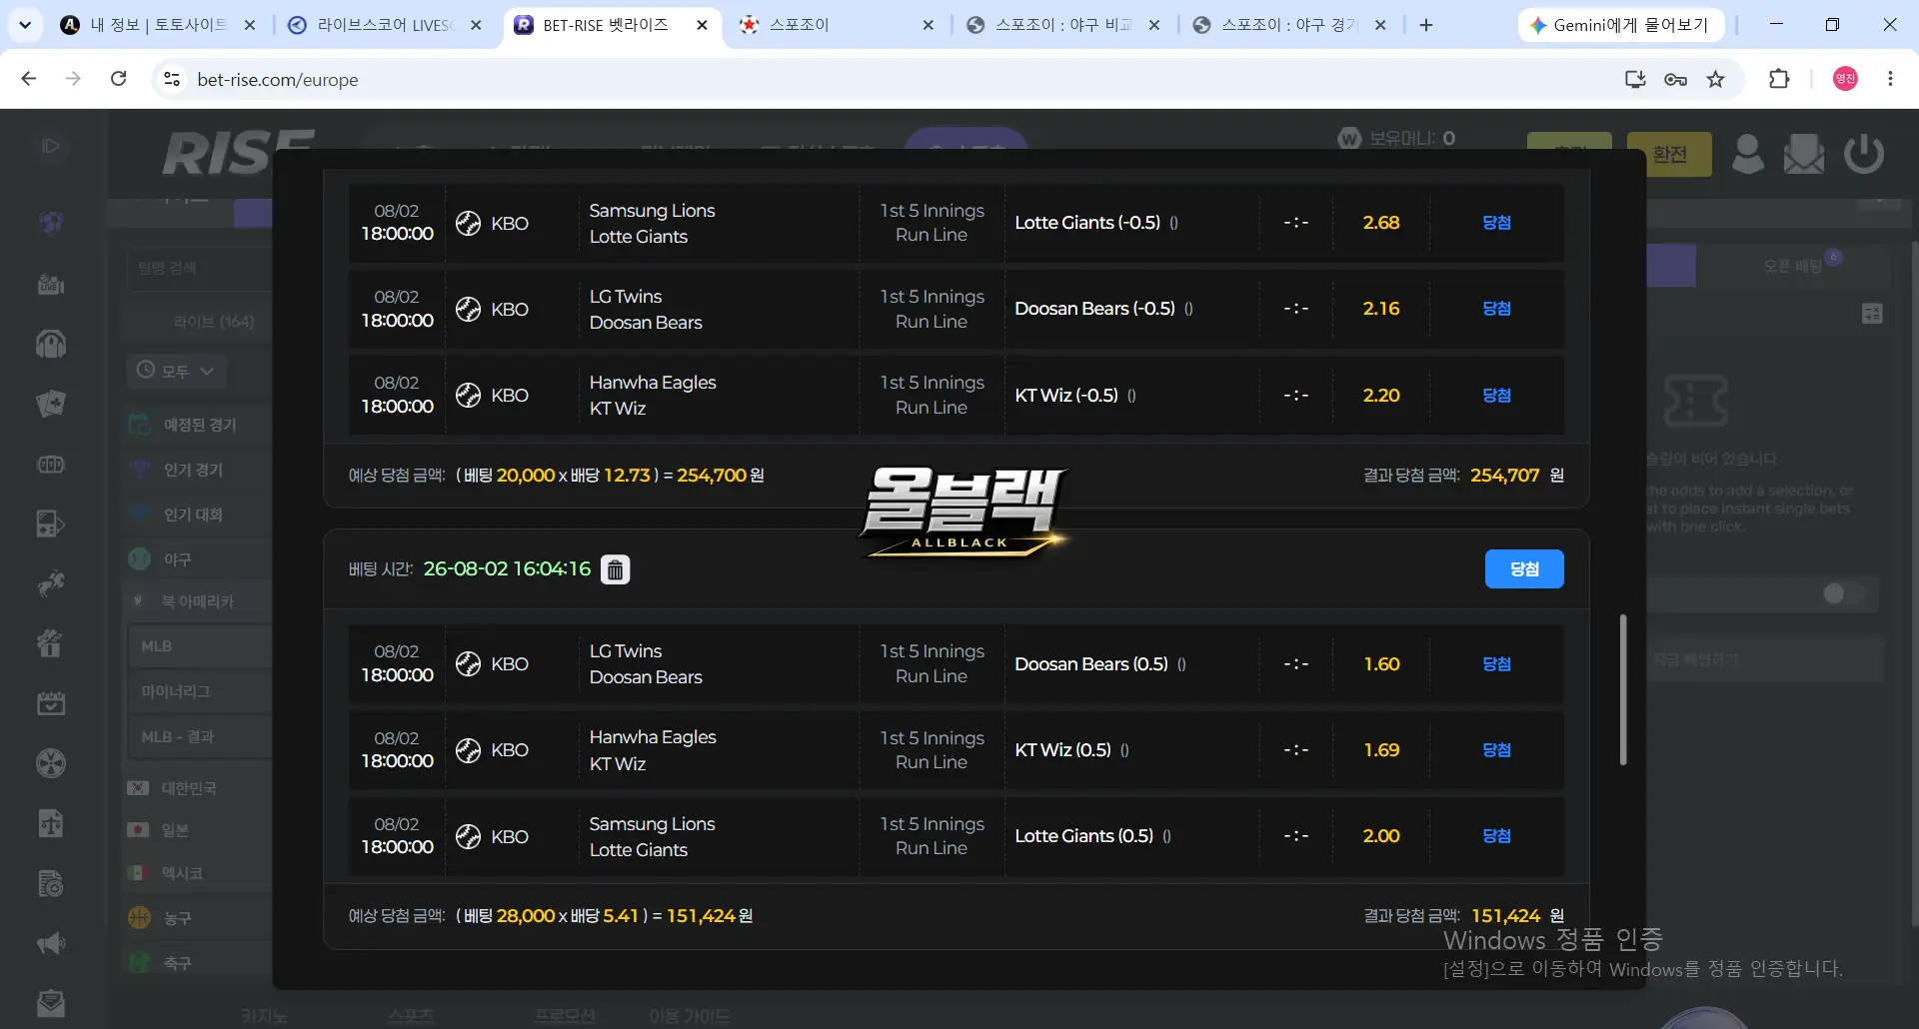
Task: Click 당첨 in the KT Wiz (0.5) row
Action: coord(1496,750)
